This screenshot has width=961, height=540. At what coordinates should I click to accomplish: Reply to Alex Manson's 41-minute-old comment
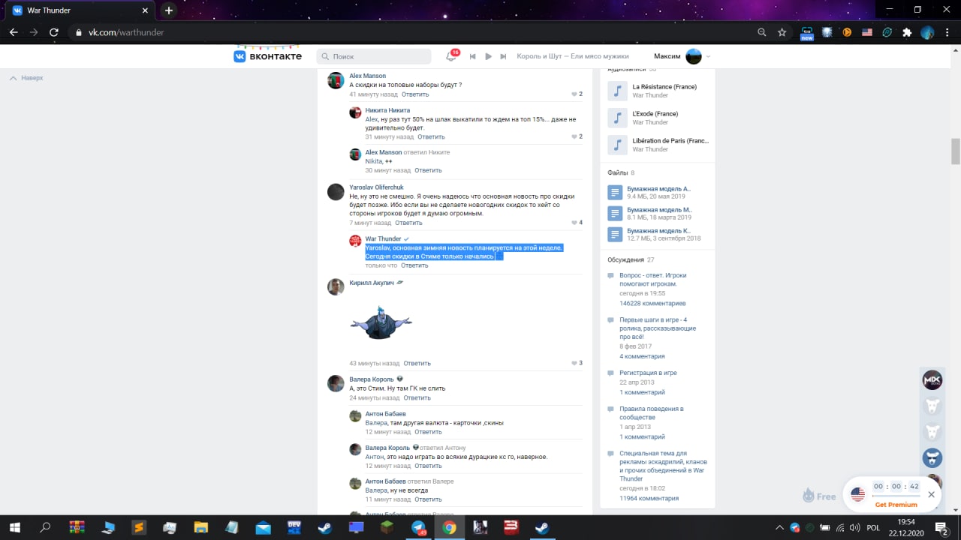[415, 94]
